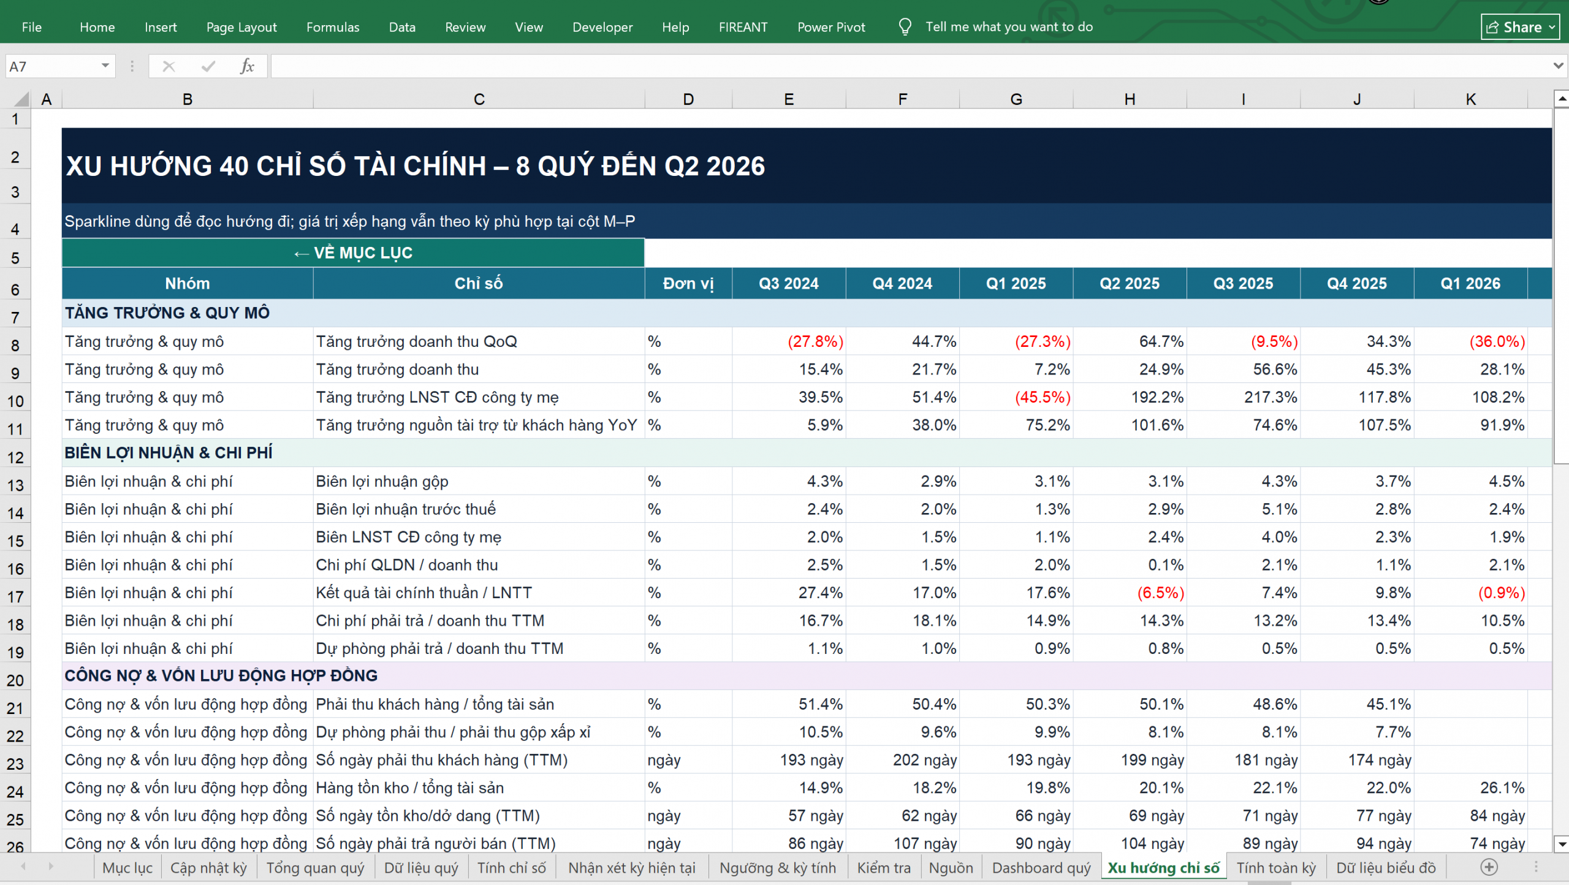Click the next sheet navigation arrow
Viewport: 1569px width, 885px height.
point(51,867)
